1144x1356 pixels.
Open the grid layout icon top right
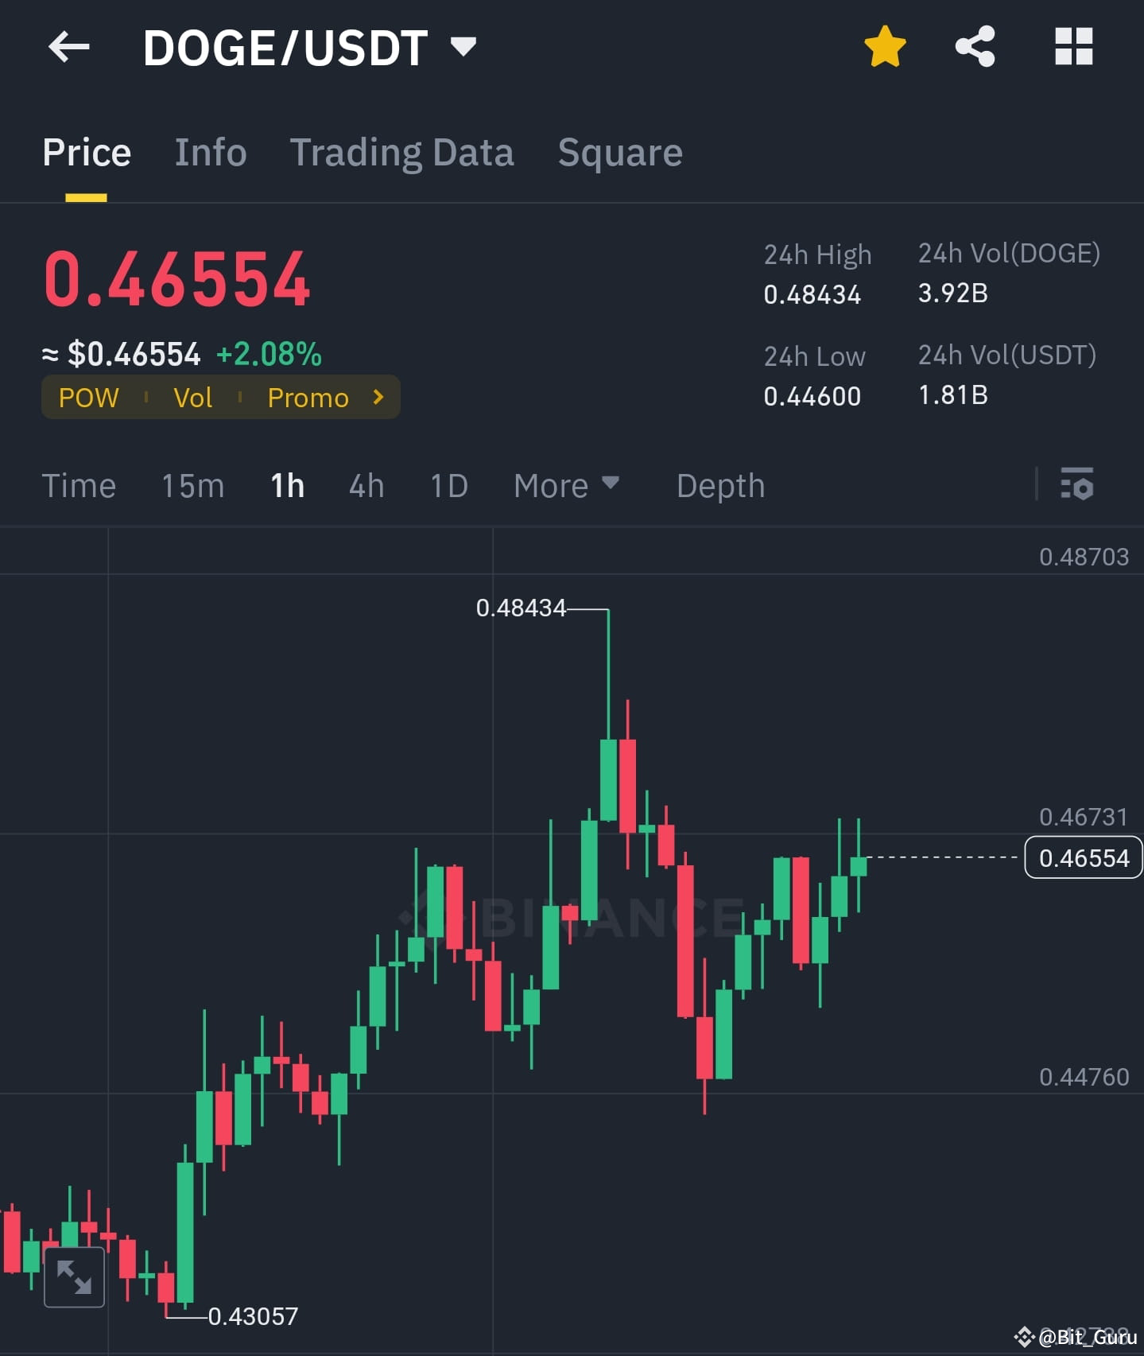click(1072, 47)
